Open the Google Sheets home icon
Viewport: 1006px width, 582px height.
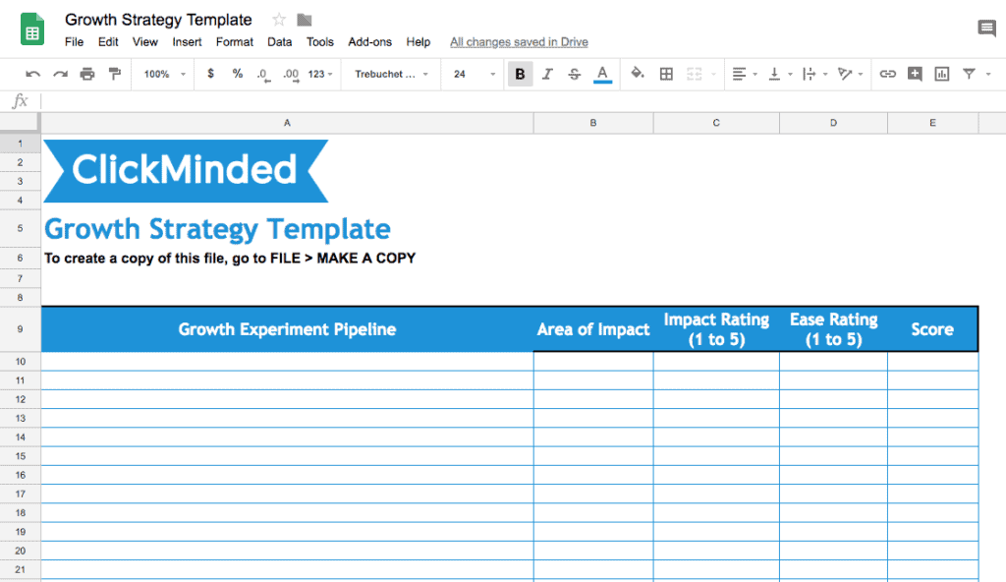pyautogui.click(x=32, y=29)
